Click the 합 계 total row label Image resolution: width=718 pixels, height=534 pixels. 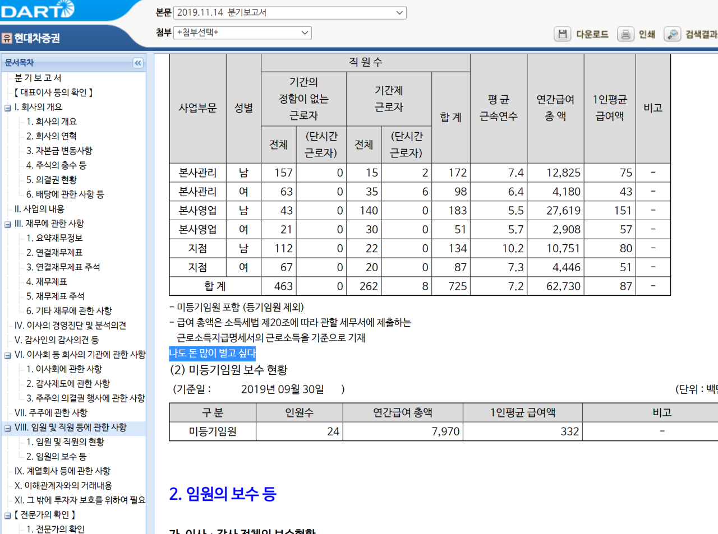point(215,286)
